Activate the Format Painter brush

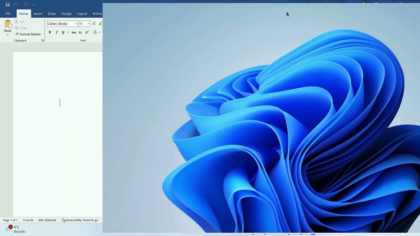tap(28, 34)
